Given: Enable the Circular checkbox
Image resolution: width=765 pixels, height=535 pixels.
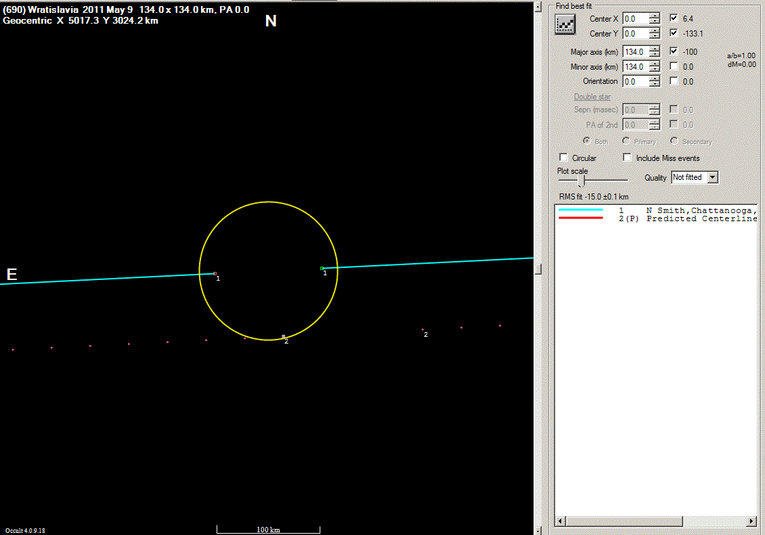Looking at the screenshot, I should pyautogui.click(x=563, y=158).
